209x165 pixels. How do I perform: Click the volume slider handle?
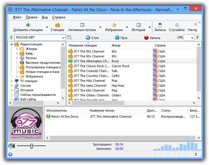pos(31,146)
